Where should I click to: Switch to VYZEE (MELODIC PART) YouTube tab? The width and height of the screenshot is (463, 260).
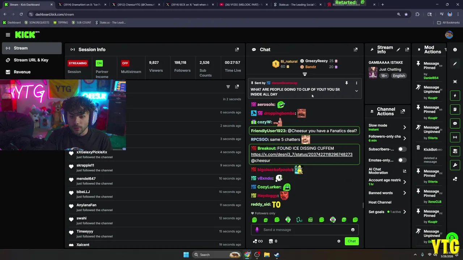coord(243,4)
